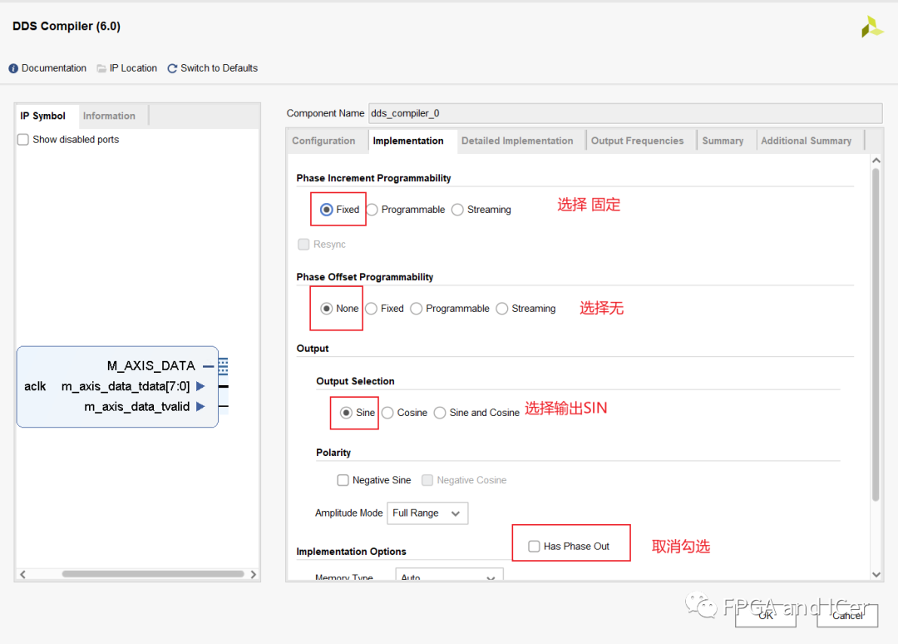This screenshot has width=898, height=644.
Task: Open the Detailed Implementation tab
Action: (x=517, y=141)
